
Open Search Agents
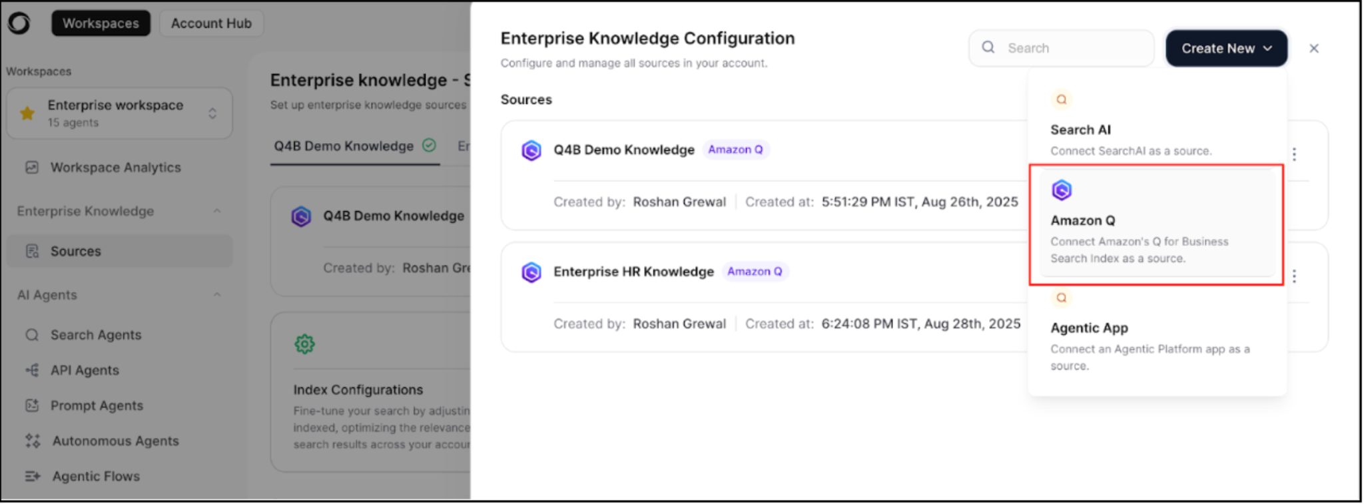tap(96, 335)
